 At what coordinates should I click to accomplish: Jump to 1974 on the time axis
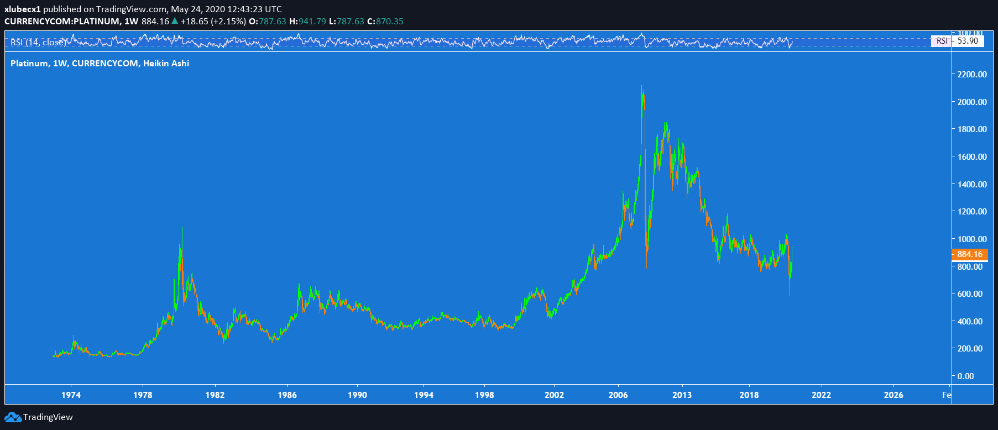[71, 395]
